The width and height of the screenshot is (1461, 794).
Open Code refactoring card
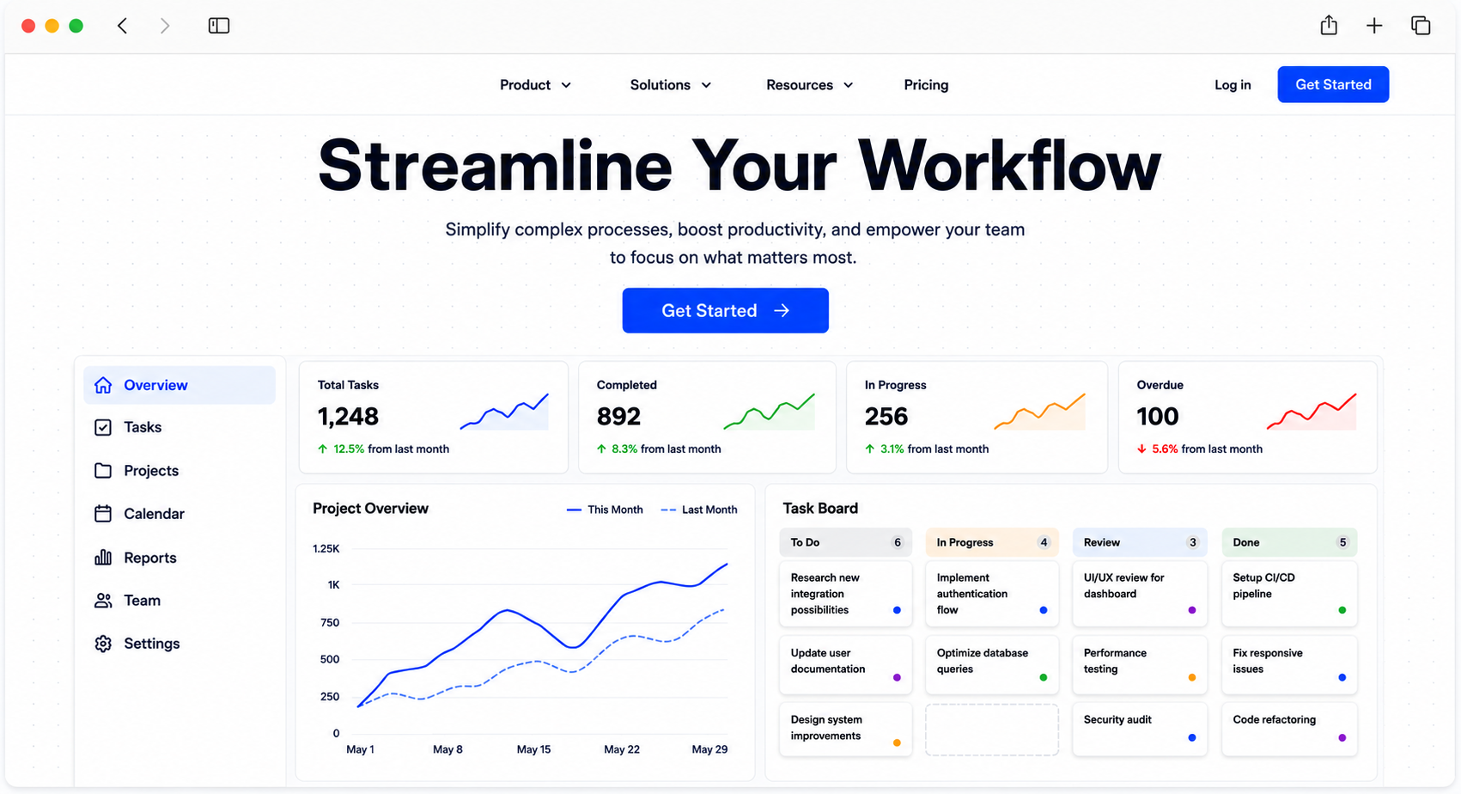1289,730
